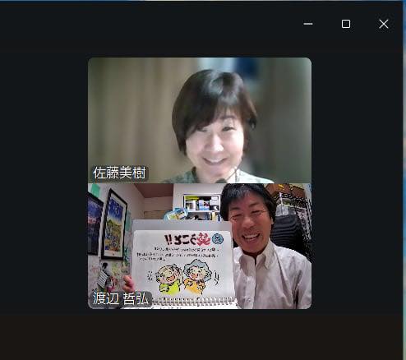Minimize the video call window
Viewport: 406px width, 360px height.
(308, 24)
